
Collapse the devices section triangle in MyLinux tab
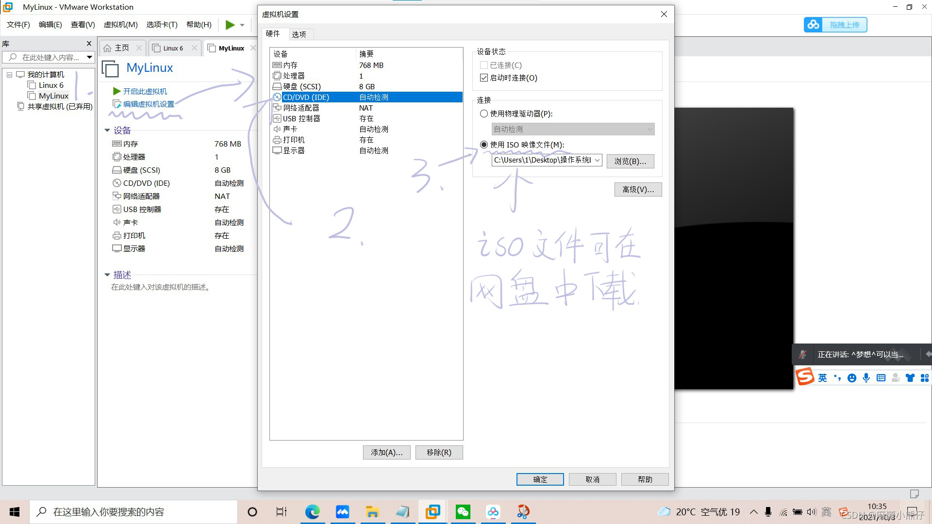click(x=107, y=130)
